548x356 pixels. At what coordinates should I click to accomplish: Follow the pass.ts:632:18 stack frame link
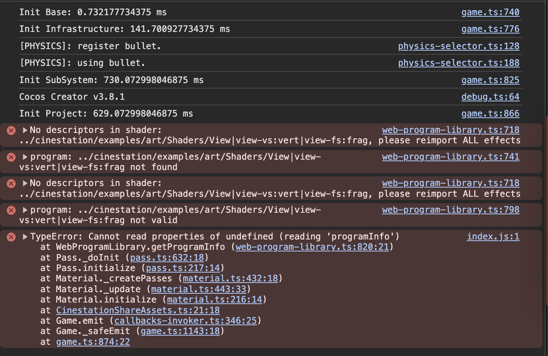pyautogui.click(x=167, y=258)
